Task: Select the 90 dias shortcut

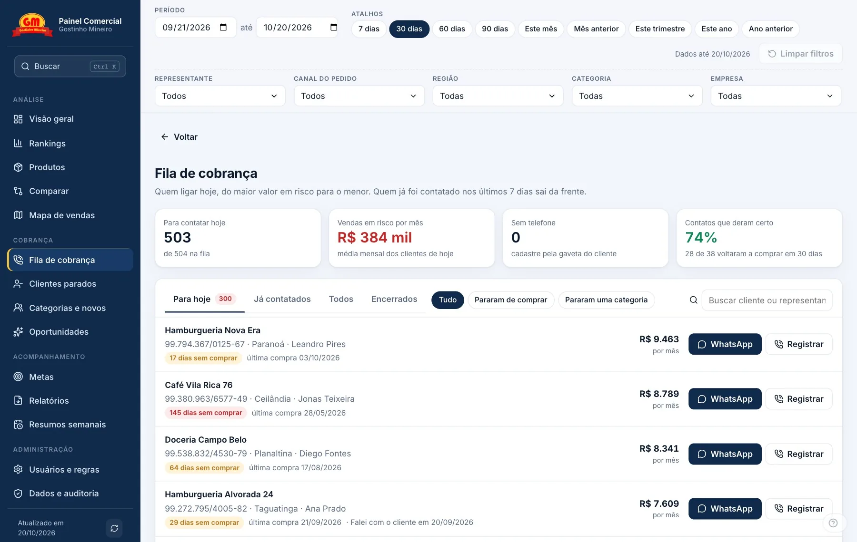Action: coord(495,29)
